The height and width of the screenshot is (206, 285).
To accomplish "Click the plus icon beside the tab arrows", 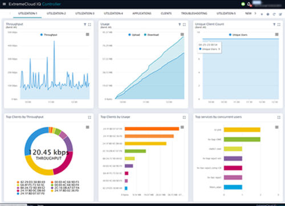I will (x=262, y=14).
